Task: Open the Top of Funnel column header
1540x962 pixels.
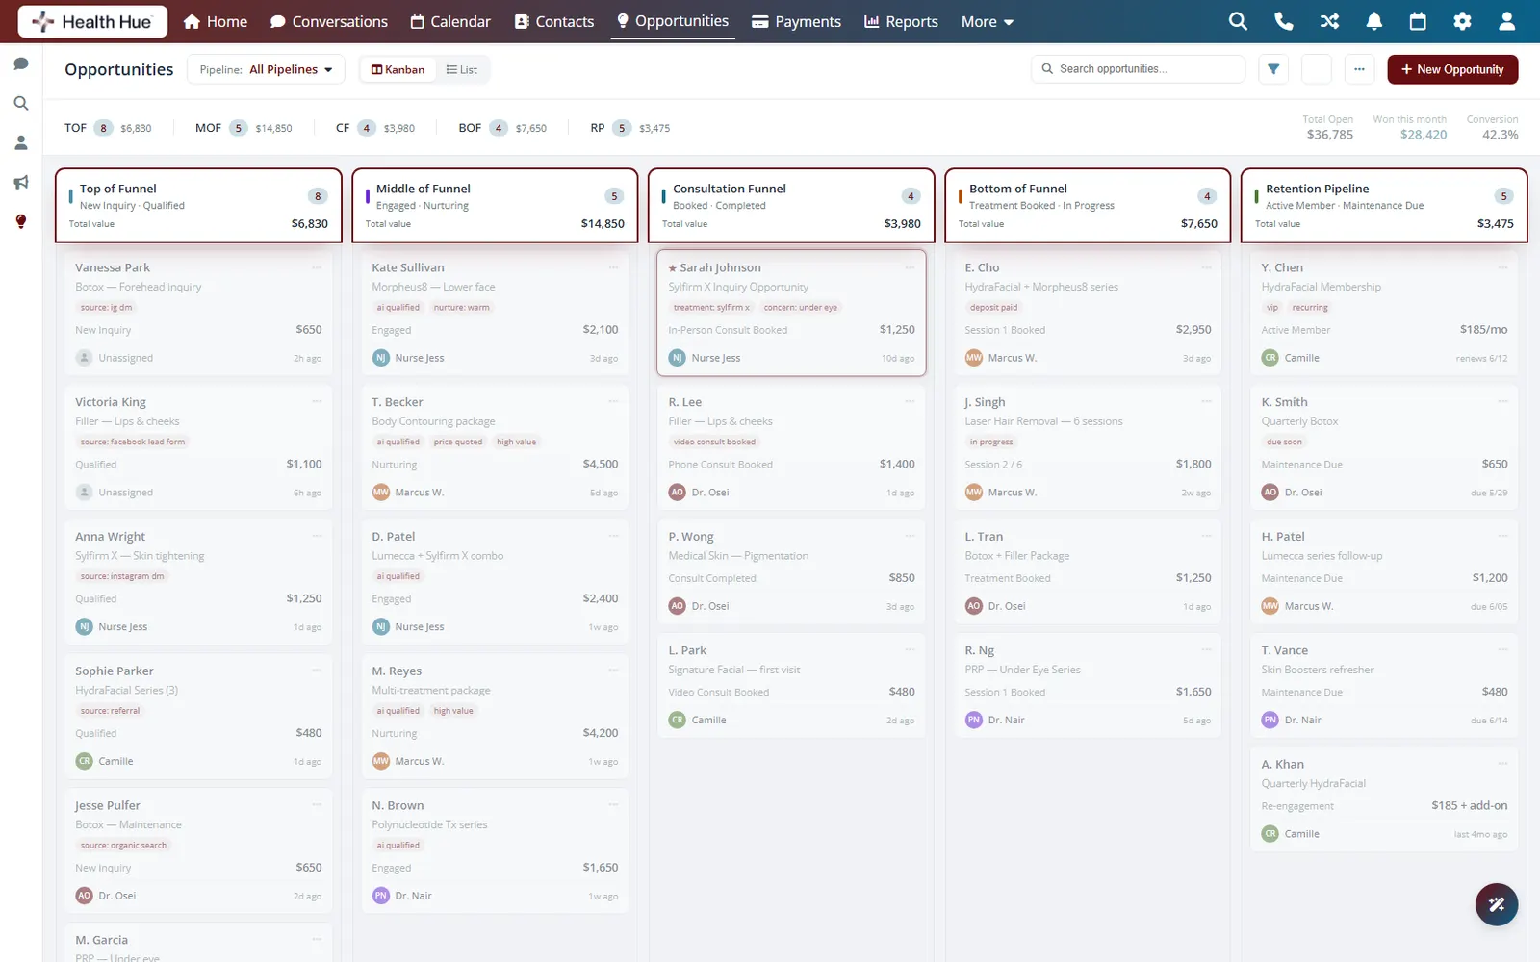Action: 198,206
